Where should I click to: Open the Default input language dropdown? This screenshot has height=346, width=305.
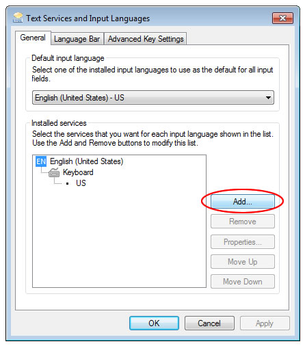[153, 98]
